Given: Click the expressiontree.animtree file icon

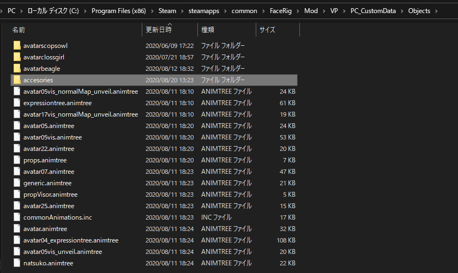Looking at the screenshot, I should (x=17, y=103).
